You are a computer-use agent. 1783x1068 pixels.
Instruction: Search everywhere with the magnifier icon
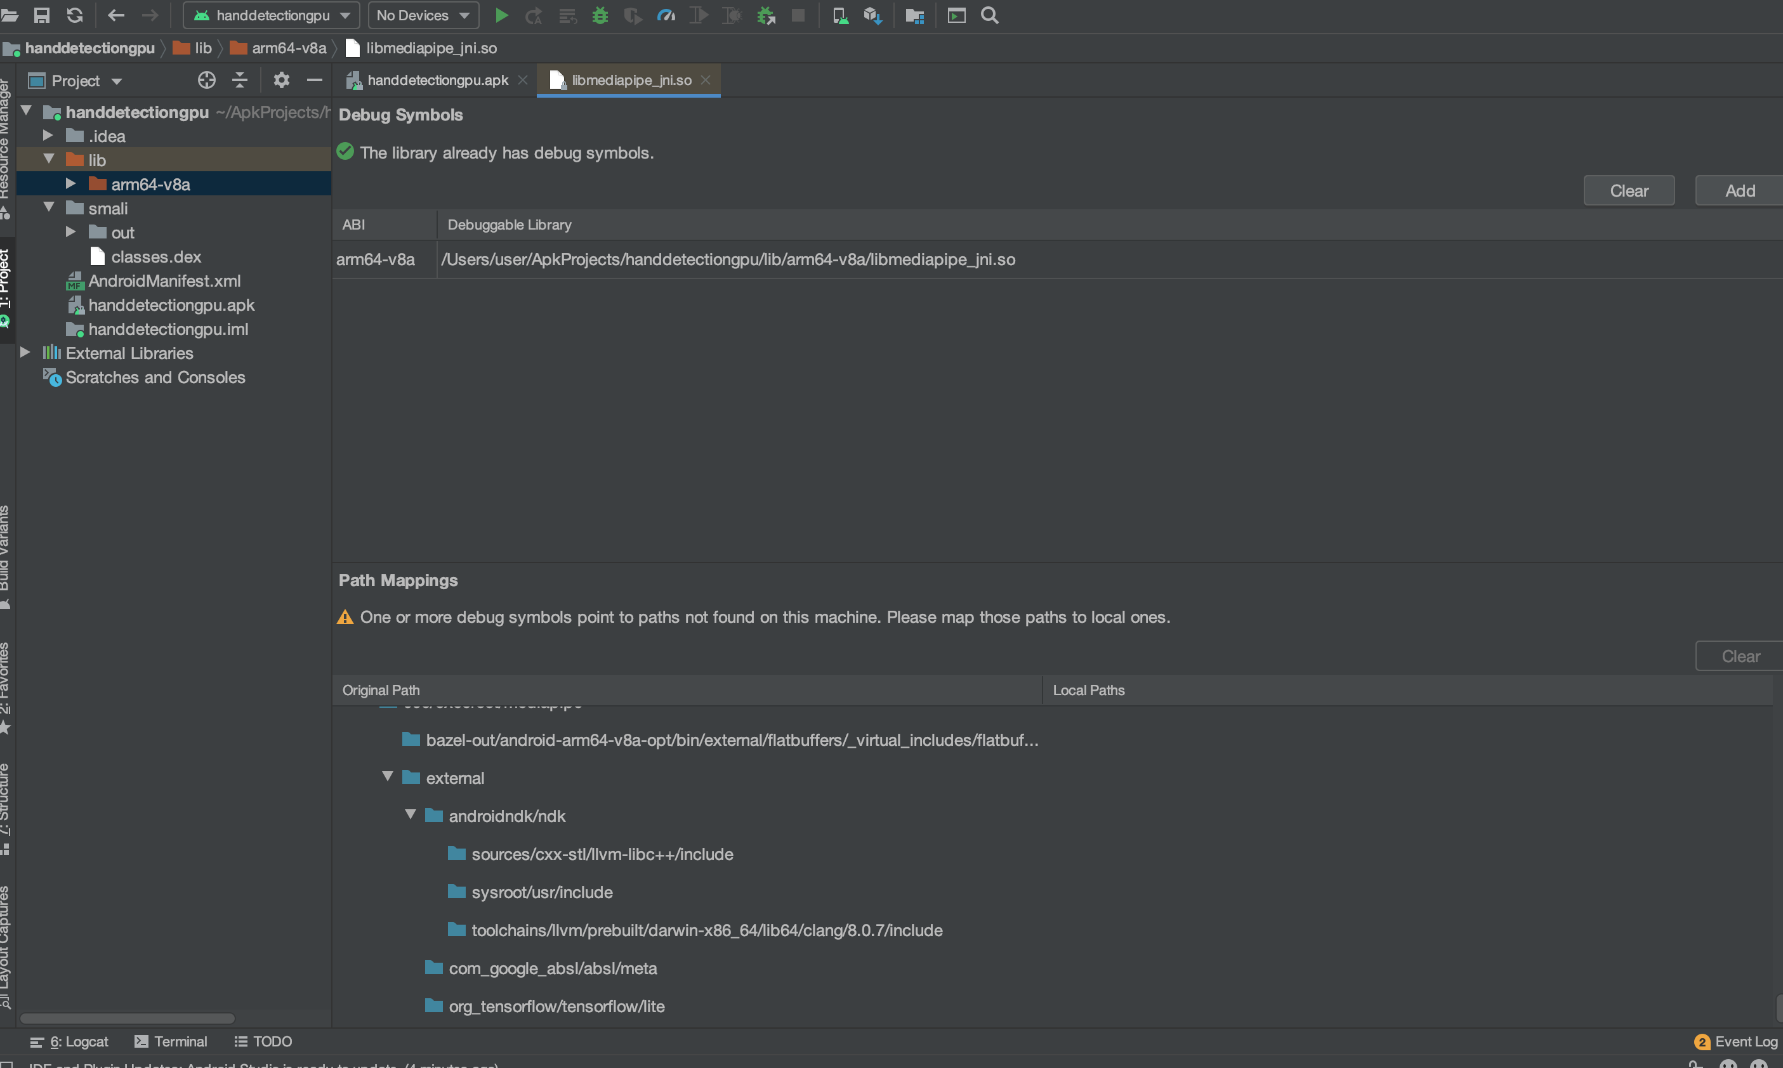[989, 15]
